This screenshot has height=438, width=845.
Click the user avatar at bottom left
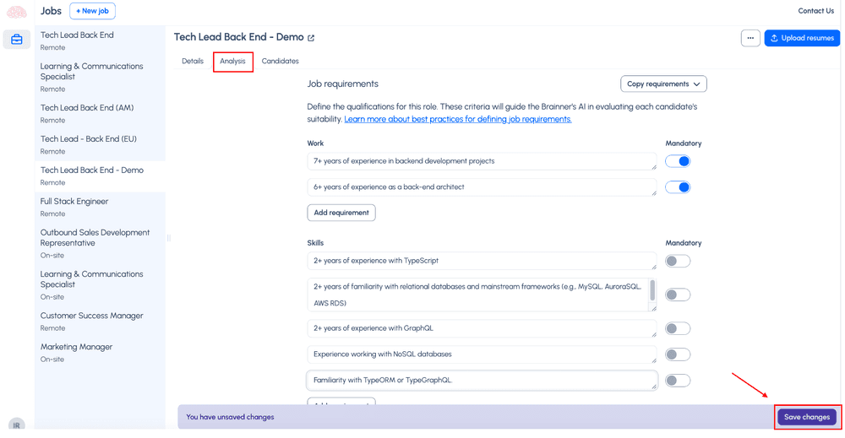tap(16, 425)
